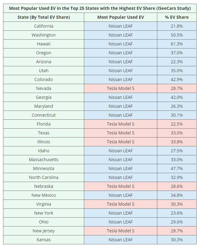The width and height of the screenshot is (200, 248).
Task: Select the Virginia state cell
Action: click(44, 204)
